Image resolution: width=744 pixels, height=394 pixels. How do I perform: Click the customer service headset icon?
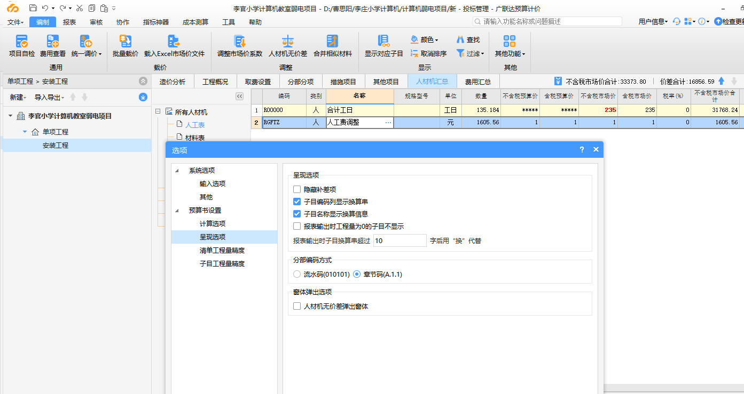[x=677, y=21]
